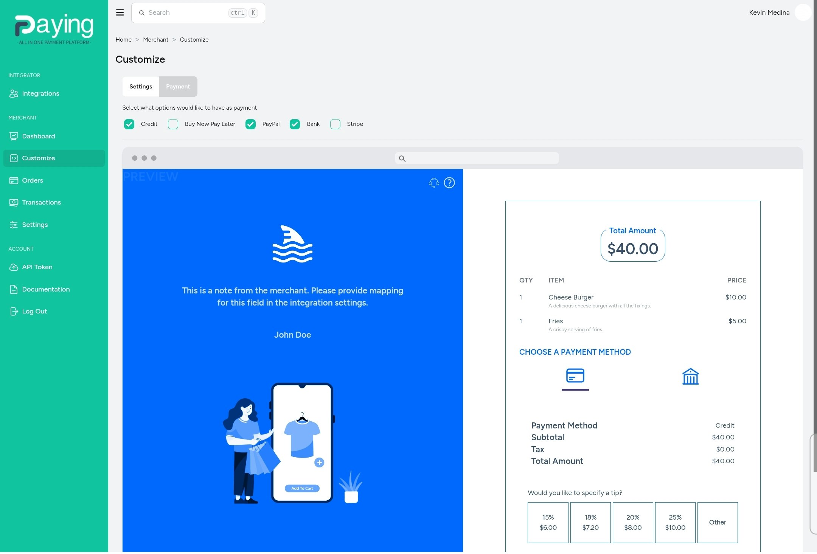Disable the PayPal payment option
This screenshot has height=554, width=817.
(250, 124)
